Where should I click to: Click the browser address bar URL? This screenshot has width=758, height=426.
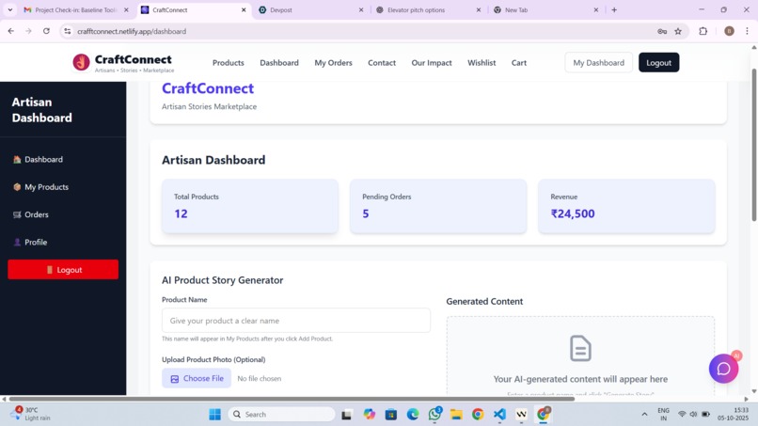tap(132, 31)
